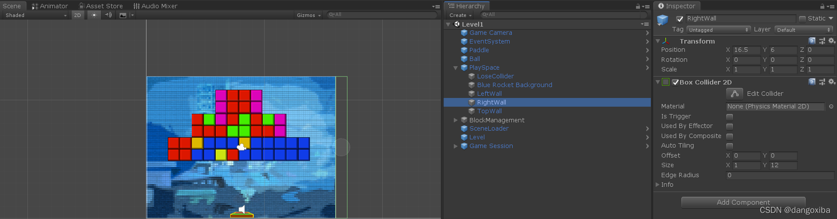Open Inspector panel options menu

(x=830, y=7)
